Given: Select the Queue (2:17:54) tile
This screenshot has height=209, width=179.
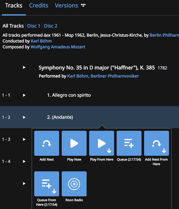Looking at the screenshot, I should (x=129, y=143).
